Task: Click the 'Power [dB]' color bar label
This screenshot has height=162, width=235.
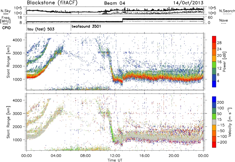Action: 224,62
